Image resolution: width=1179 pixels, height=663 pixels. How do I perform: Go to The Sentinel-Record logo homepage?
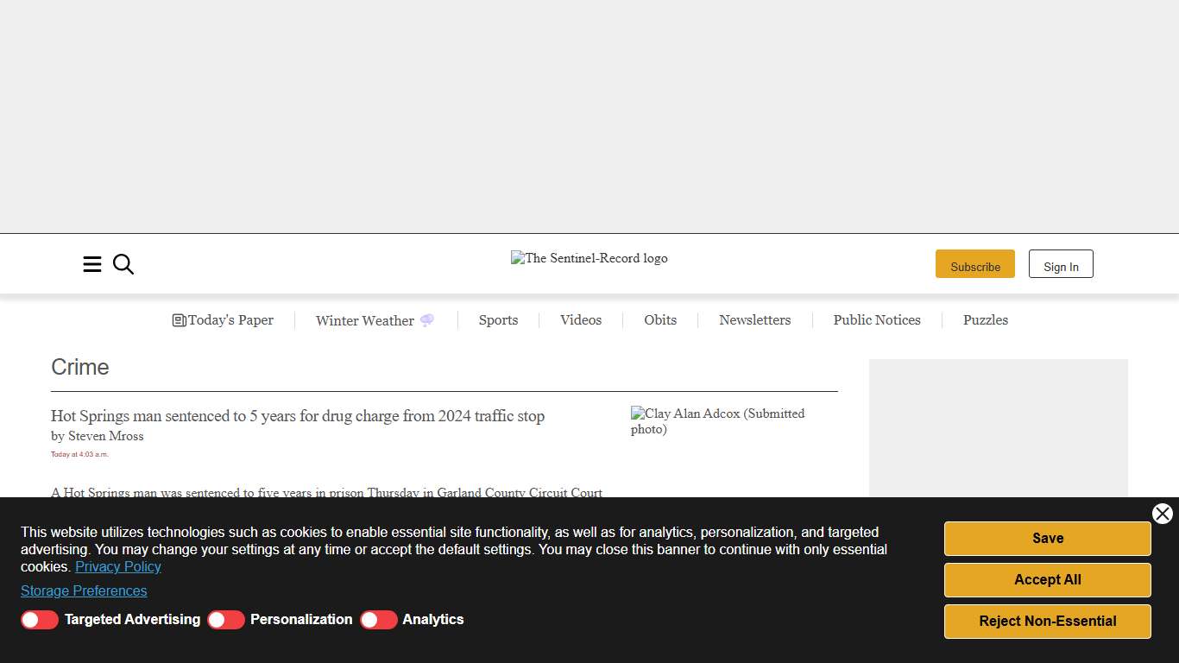589,258
